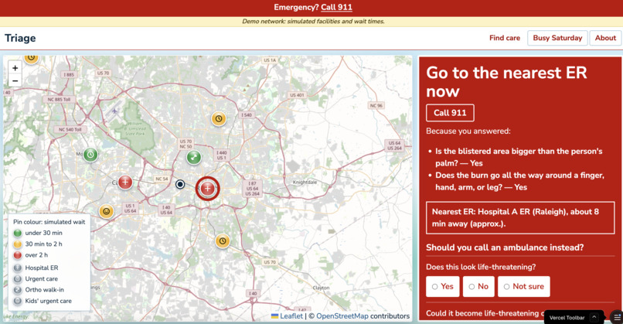Viewport: 623px width, 324px height.
Task: Click the 'Hospital ER' legend entry
Action: tap(41, 268)
